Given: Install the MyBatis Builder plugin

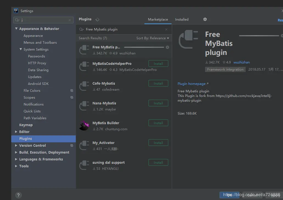Looking at the screenshot, I should pos(158,123).
